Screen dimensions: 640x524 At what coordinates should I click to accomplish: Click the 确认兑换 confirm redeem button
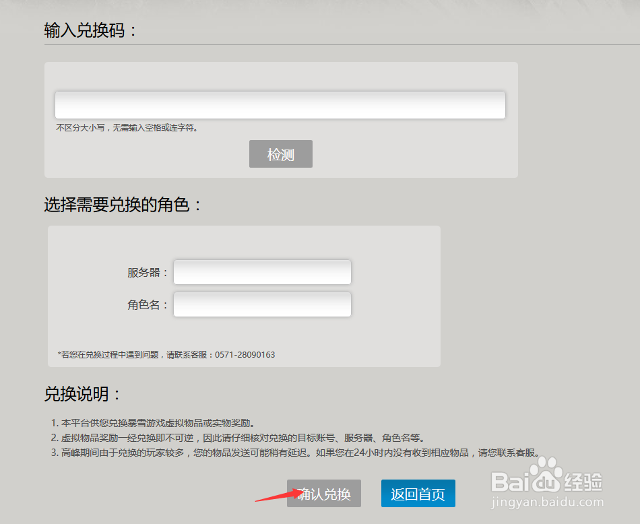[323, 494]
